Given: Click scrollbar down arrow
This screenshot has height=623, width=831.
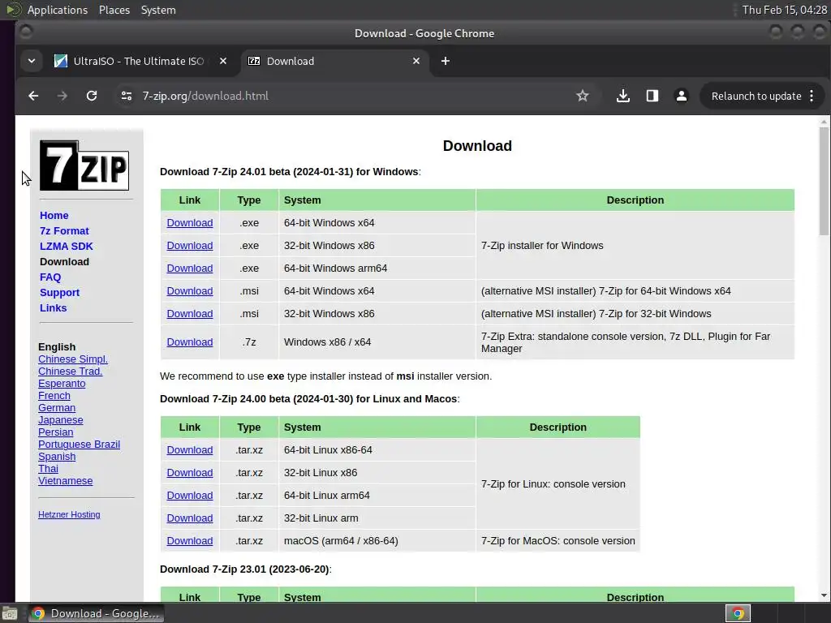Looking at the screenshot, I should pyautogui.click(x=824, y=595).
